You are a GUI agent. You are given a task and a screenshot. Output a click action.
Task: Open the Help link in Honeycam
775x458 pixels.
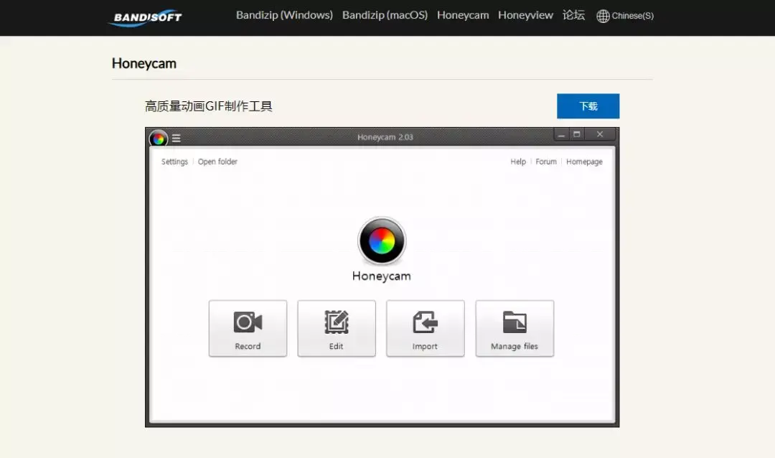(517, 162)
